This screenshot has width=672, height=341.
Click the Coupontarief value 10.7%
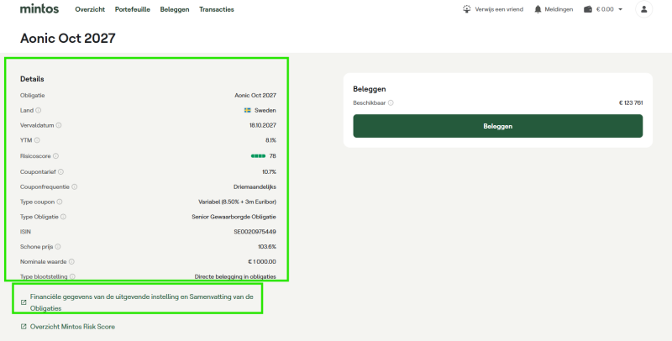tap(269, 172)
